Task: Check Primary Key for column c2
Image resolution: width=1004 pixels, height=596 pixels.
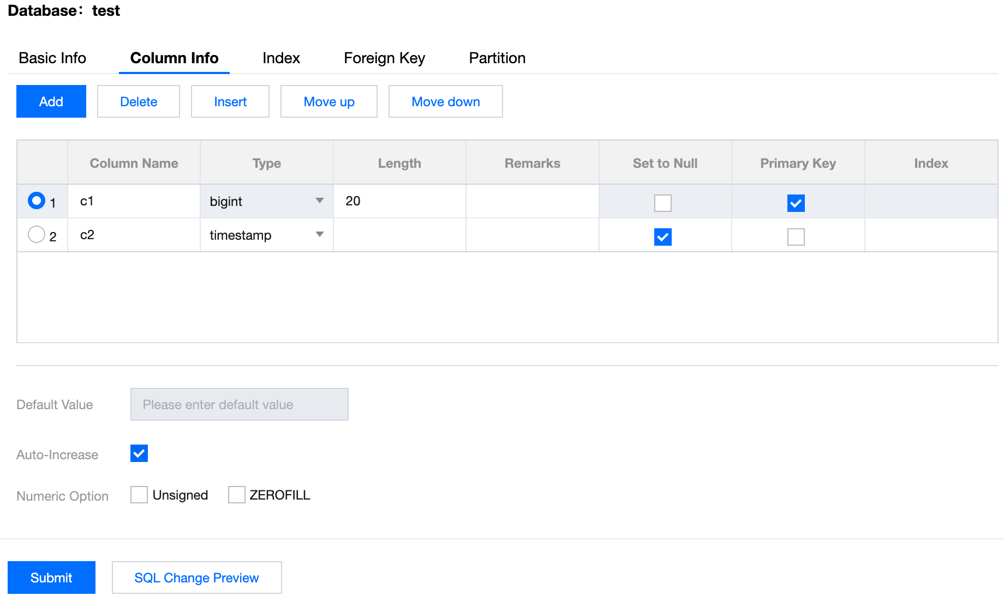Action: click(x=796, y=237)
